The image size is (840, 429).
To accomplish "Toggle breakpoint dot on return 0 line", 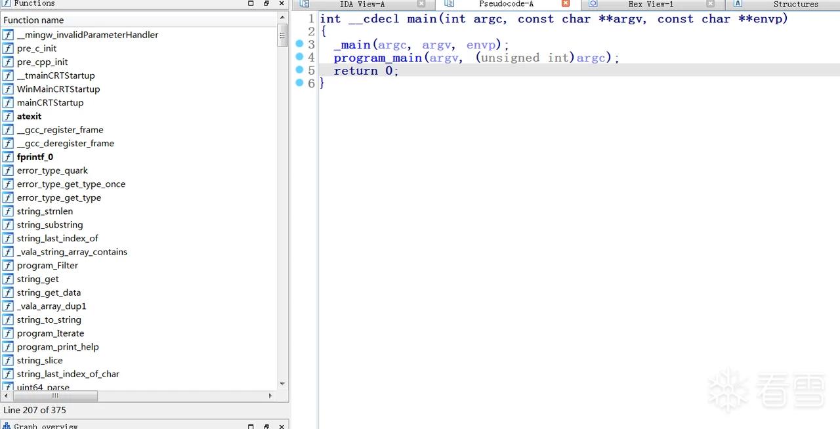I will pyautogui.click(x=299, y=70).
